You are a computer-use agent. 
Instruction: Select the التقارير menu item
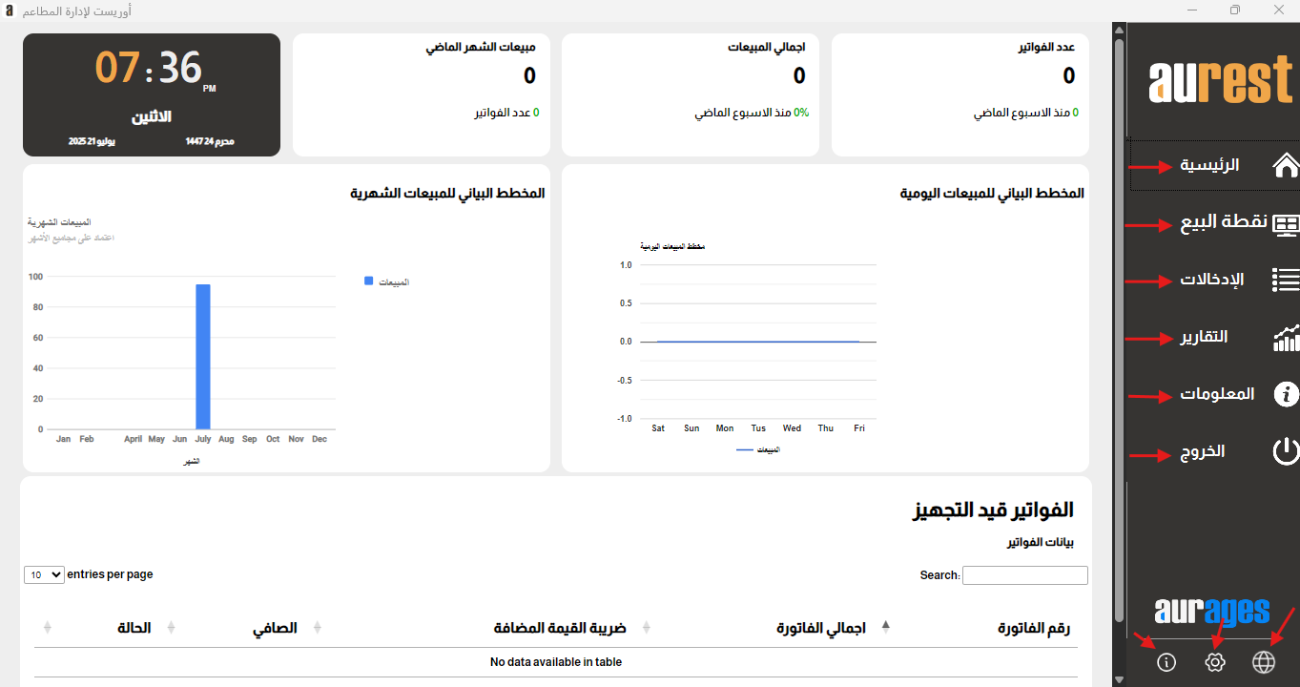click(x=1204, y=337)
